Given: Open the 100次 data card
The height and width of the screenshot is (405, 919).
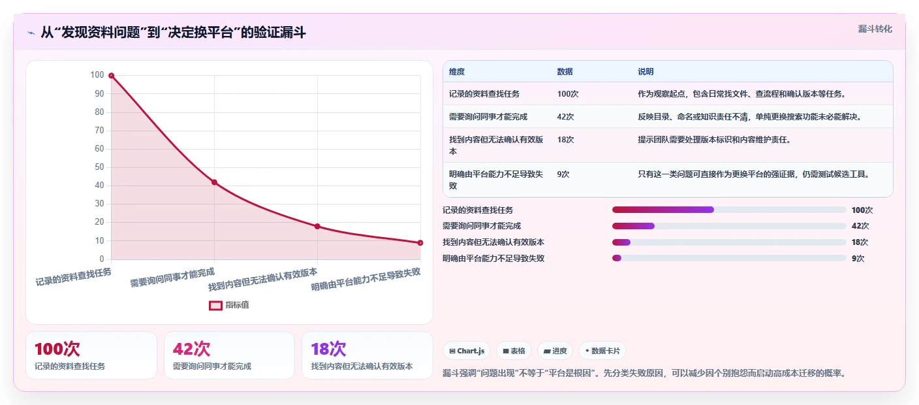Looking at the screenshot, I should click(91, 355).
